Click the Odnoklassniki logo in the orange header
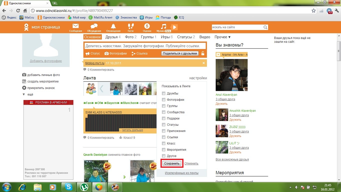341x192 pixels. pos(26,27)
